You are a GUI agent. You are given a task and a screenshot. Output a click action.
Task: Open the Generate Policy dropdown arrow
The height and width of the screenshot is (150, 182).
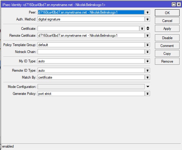coord(147,94)
